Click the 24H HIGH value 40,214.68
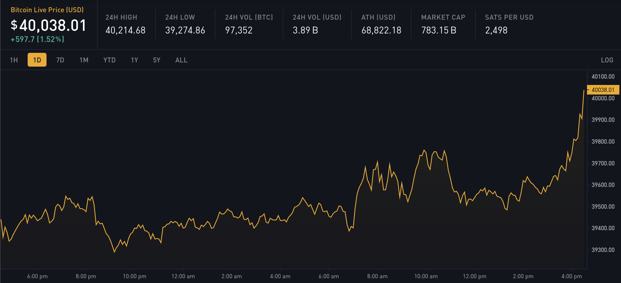Viewport: 621px width, 283px height. (x=125, y=30)
